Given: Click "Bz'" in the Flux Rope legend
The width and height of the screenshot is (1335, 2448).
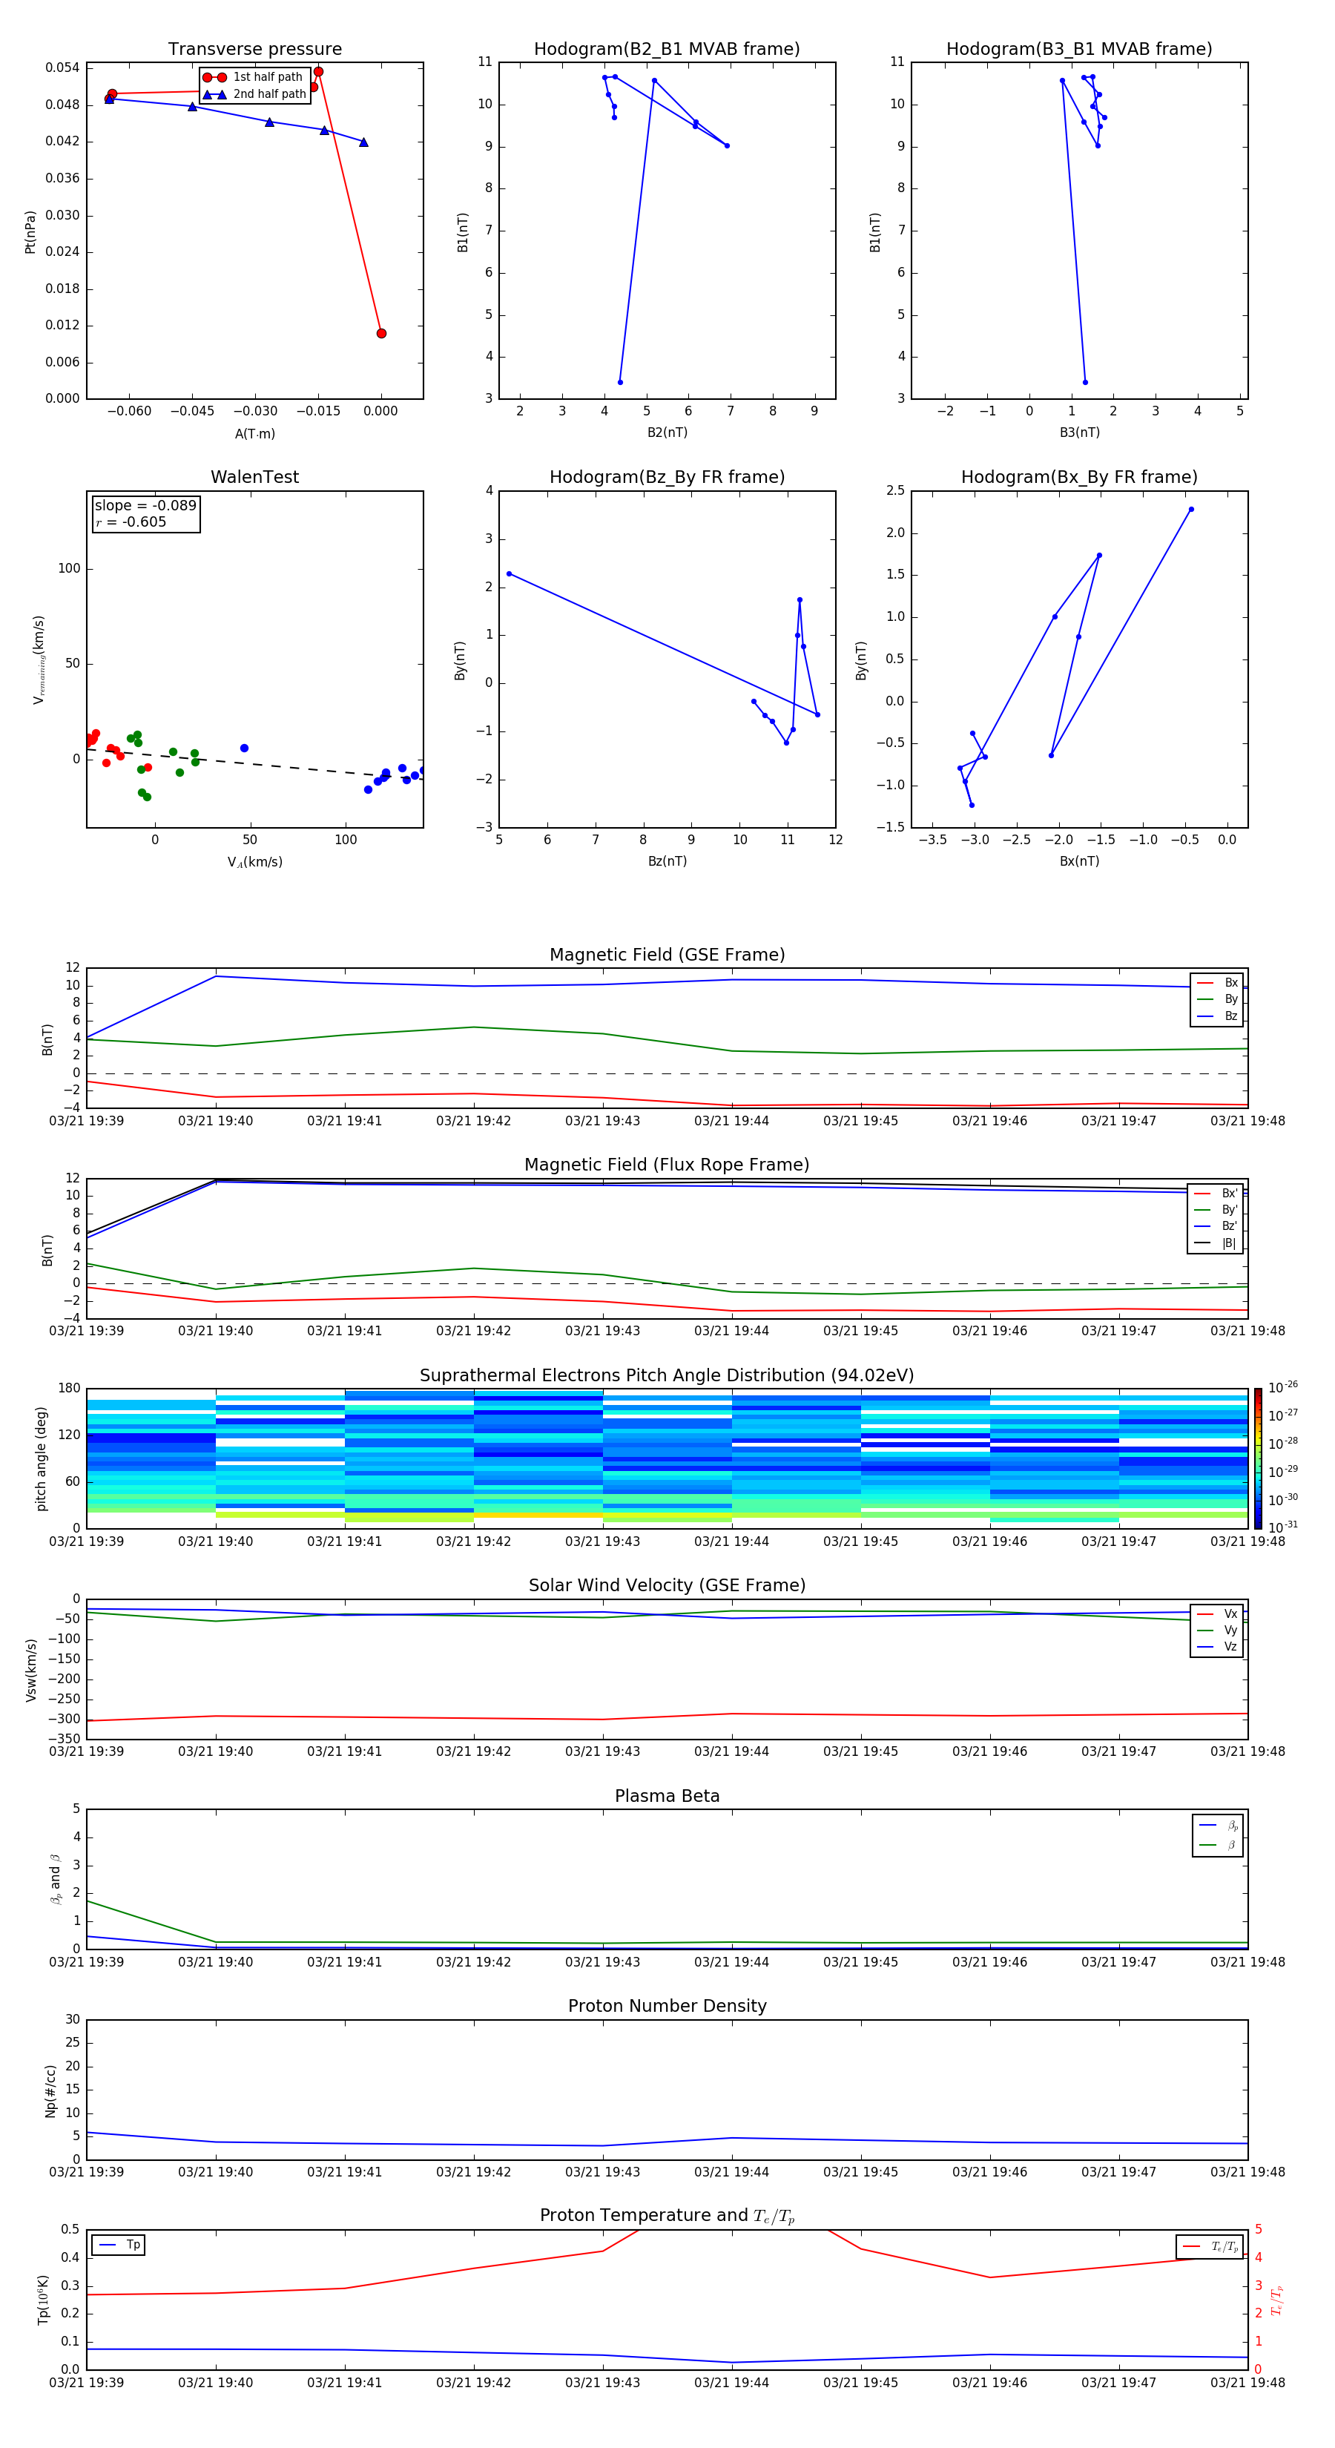Looking at the screenshot, I should tap(1229, 1227).
